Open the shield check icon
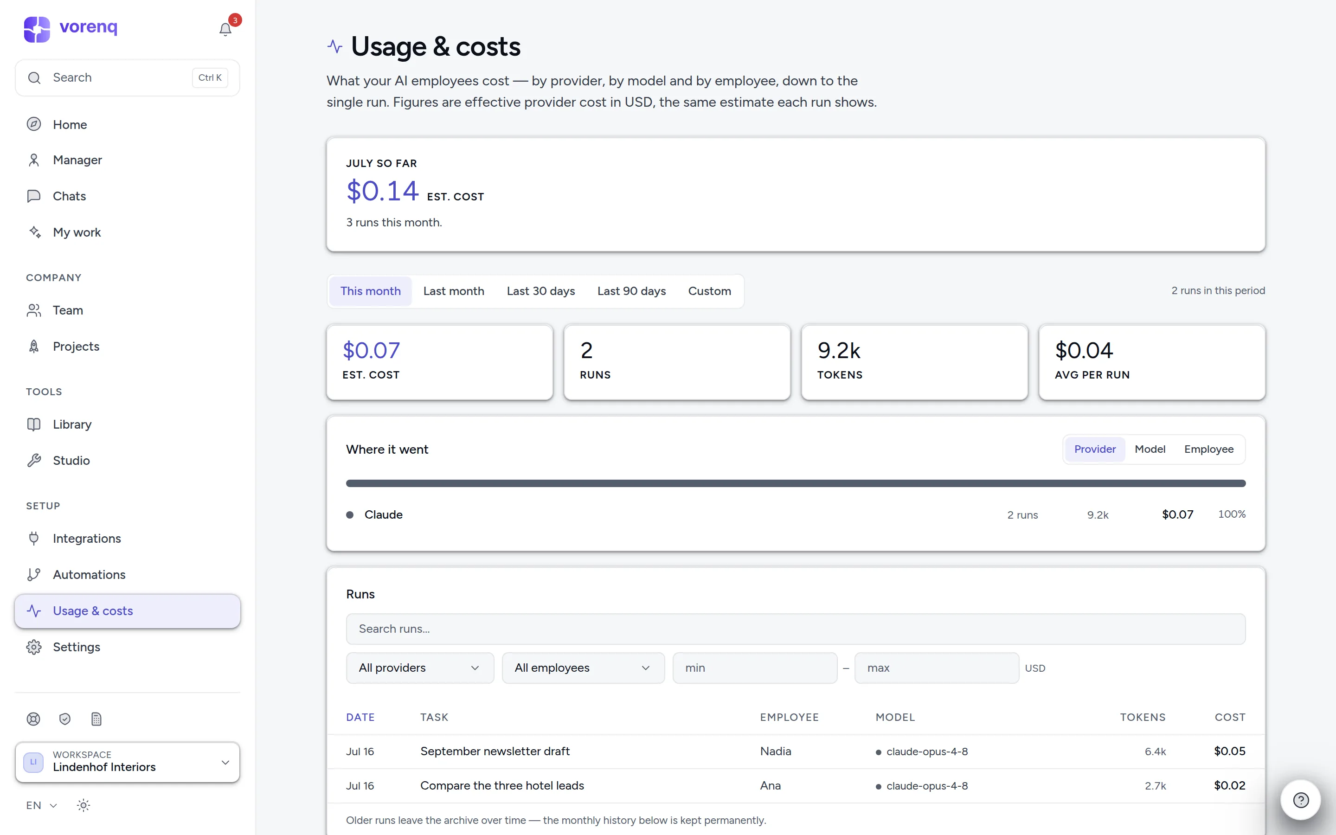This screenshot has height=835, width=1336. pyautogui.click(x=64, y=719)
